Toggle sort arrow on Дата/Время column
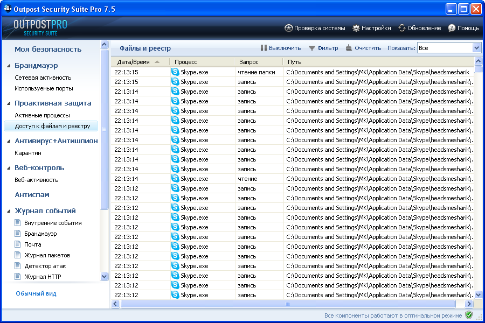 click(x=157, y=62)
